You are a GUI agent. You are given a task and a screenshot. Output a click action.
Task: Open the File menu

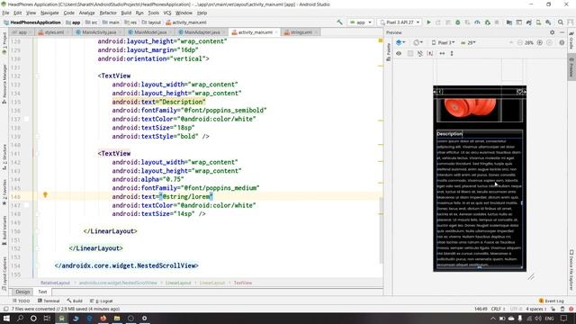[x=5, y=13]
